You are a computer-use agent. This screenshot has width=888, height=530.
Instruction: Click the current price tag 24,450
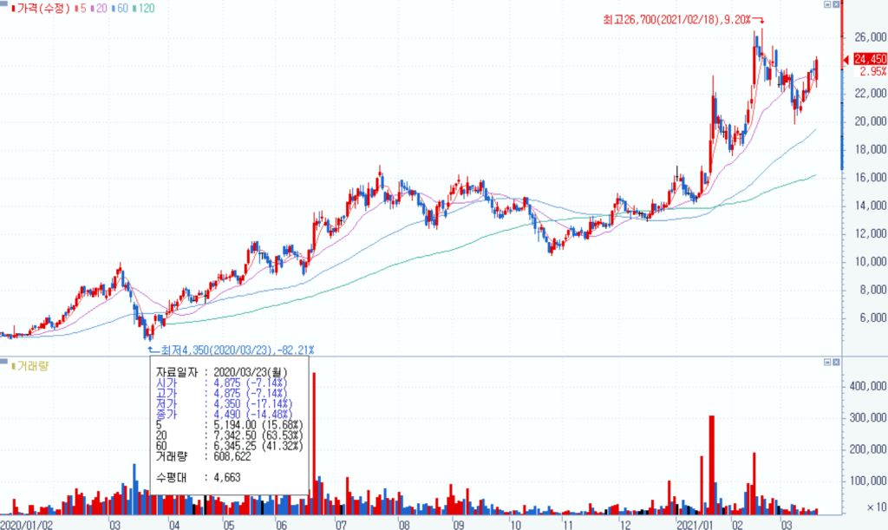click(x=870, y=59)
